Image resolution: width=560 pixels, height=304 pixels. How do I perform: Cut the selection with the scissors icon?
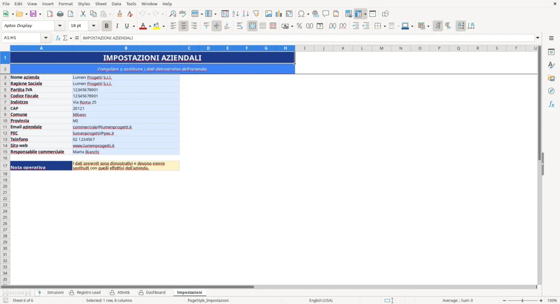[x=83, y=14]
